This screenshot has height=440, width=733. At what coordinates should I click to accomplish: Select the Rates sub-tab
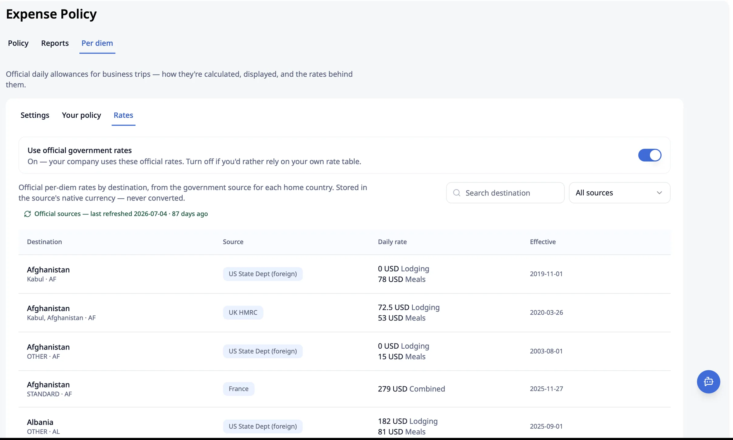pyautogui.click(x=123, y=115)
